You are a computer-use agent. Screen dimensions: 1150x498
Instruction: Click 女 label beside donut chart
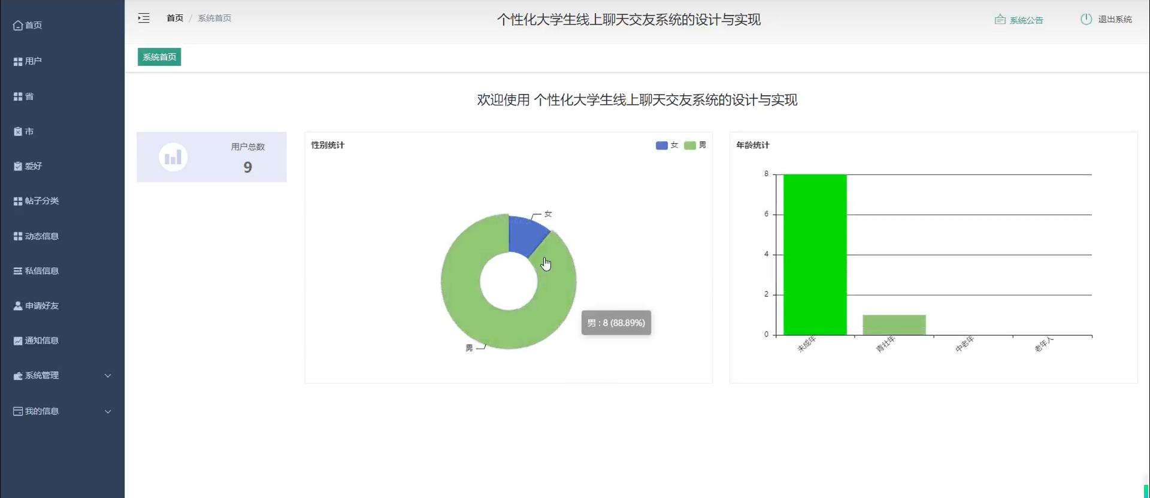pos(548,214)
